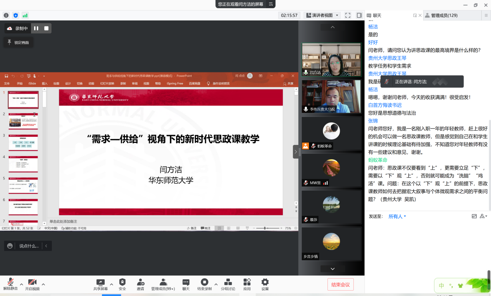This screenshot has width=491, height=296.
Task: Click the 邀请 invite icon
Action: [140, 282]
